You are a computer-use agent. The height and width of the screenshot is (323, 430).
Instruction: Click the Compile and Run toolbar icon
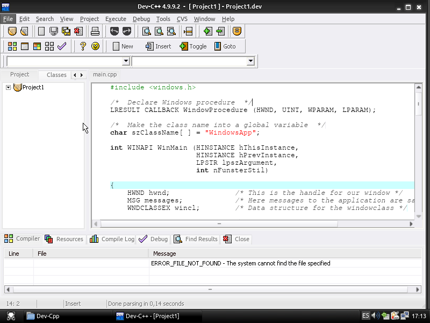(x=37, y=46)
